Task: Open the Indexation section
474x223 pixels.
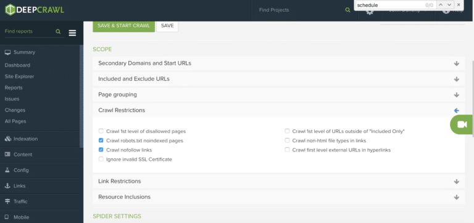Action: [x=26, y=139]
